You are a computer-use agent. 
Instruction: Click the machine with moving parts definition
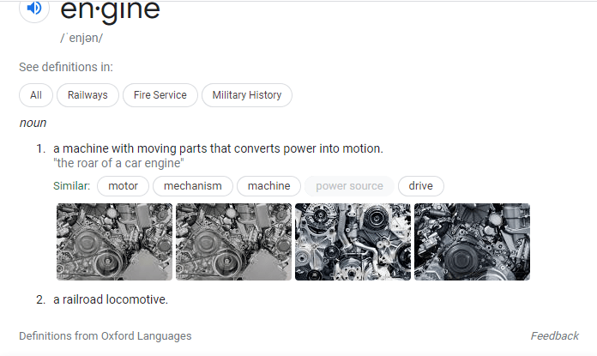point(218,148)
